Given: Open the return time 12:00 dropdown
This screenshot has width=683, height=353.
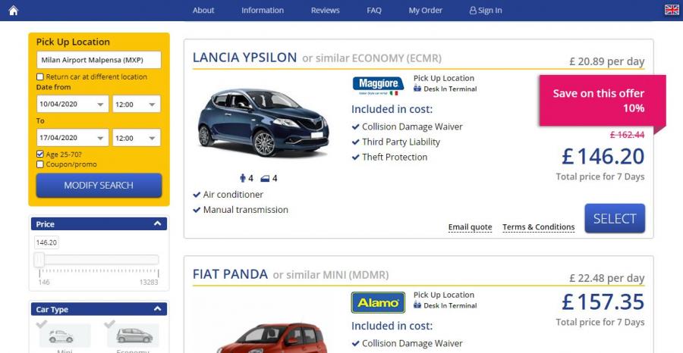Looking at the screenshot, I should click(x=137, y=138).
